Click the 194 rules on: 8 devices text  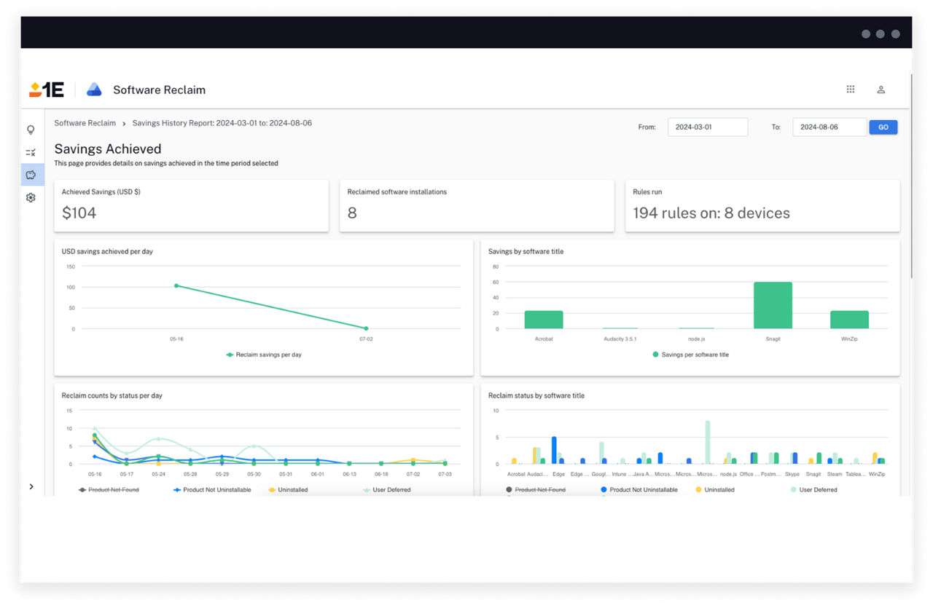(x=711, y=213)
